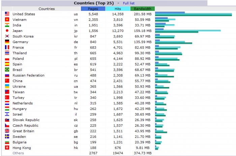Click the 'kr' country code
236x156 pixels.
76,36
